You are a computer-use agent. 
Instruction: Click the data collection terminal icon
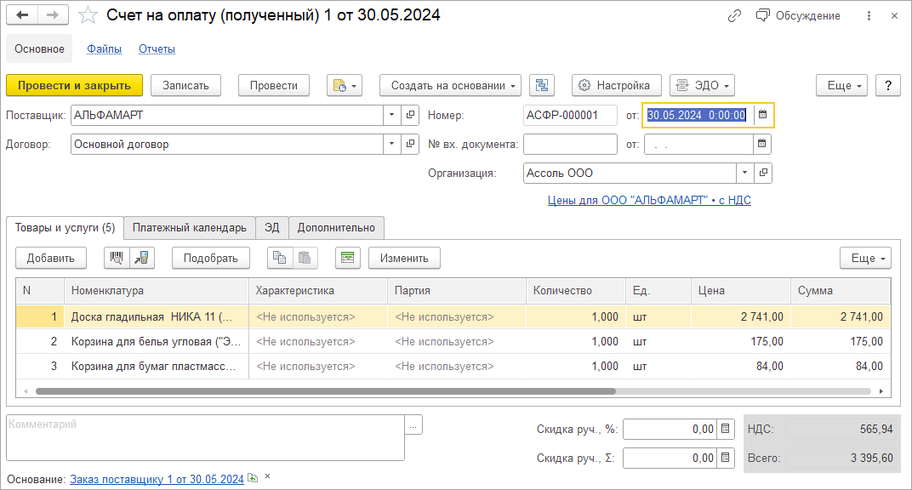pos(142,258)
